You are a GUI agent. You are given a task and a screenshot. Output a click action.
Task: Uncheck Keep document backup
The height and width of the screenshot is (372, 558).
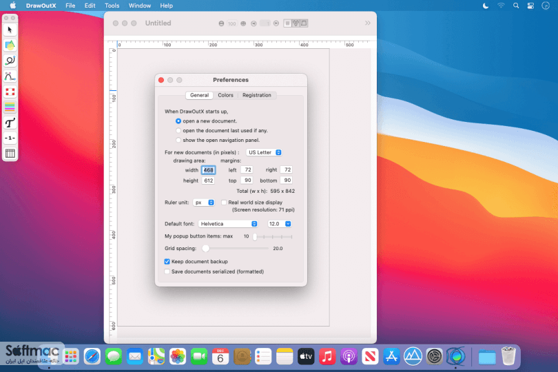(167, 262)
